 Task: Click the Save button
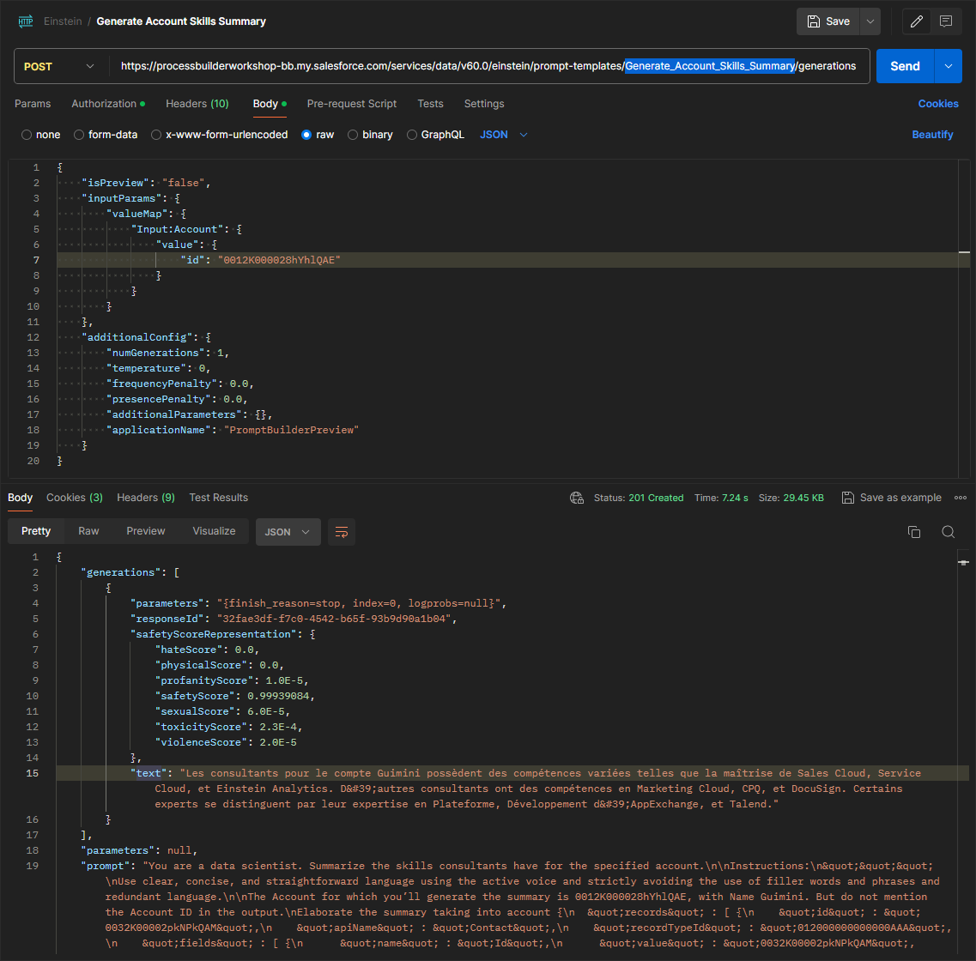[x=827, y=21]
